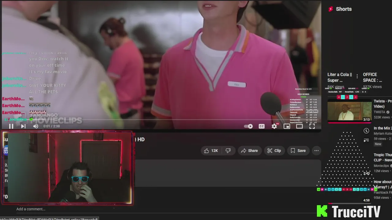
Task: Click the 0:01 / 2:38 time display
Action: click(51, 126)
